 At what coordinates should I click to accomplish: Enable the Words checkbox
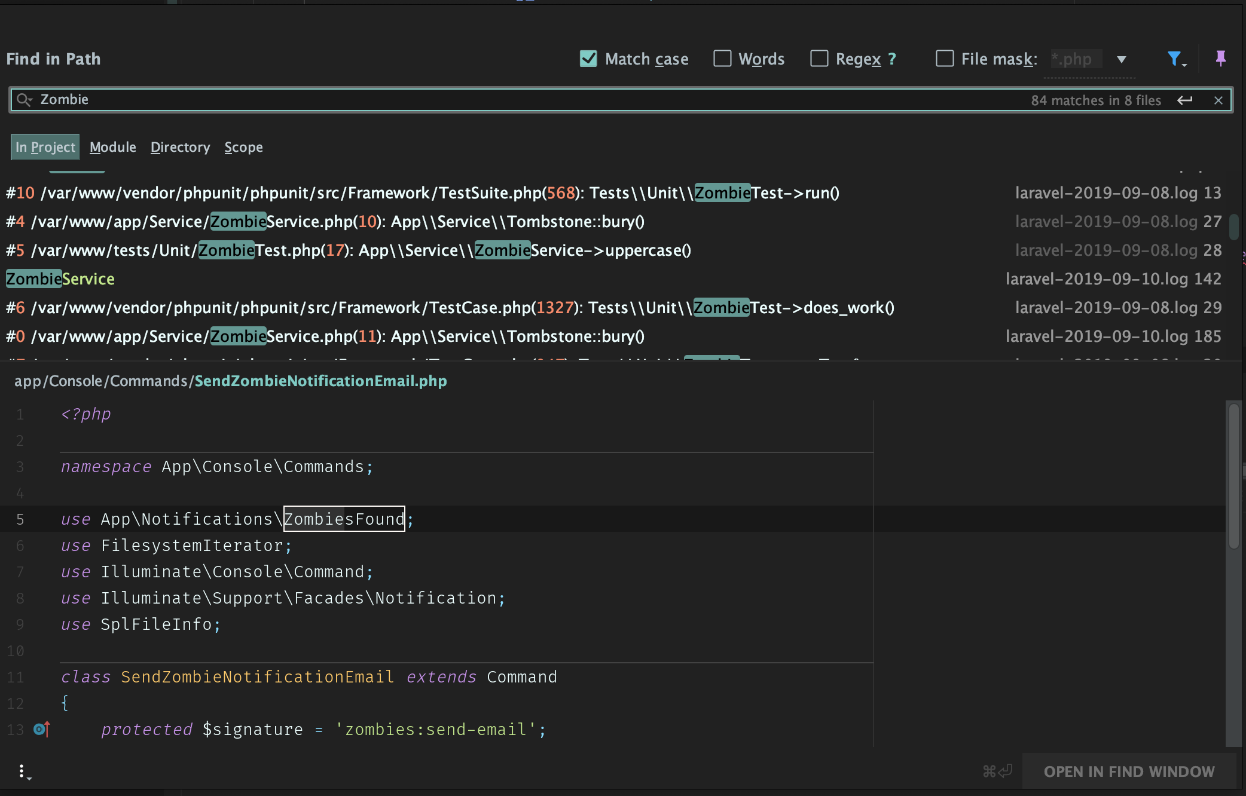coord(722,59)
